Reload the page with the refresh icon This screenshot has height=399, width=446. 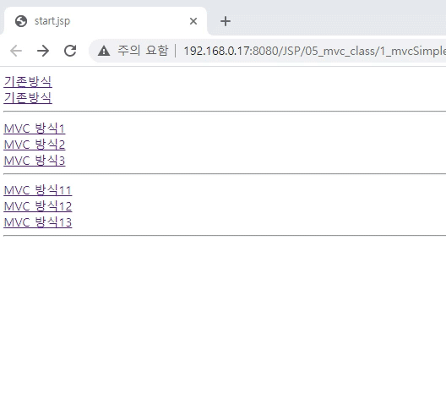coord(70,51)
